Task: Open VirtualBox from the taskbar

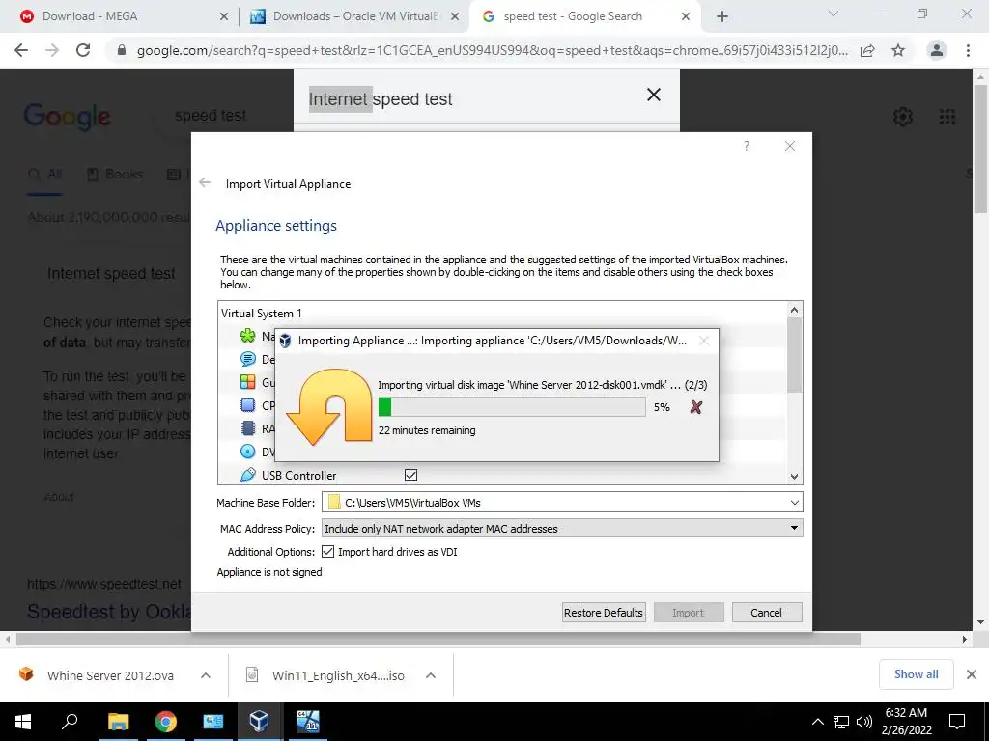Action: tap(259, 721)
